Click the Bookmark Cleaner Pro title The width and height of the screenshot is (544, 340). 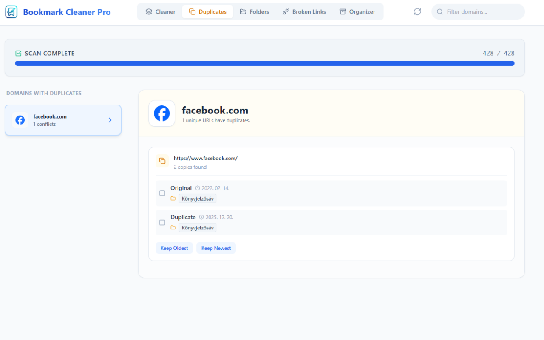pos(67,12)
